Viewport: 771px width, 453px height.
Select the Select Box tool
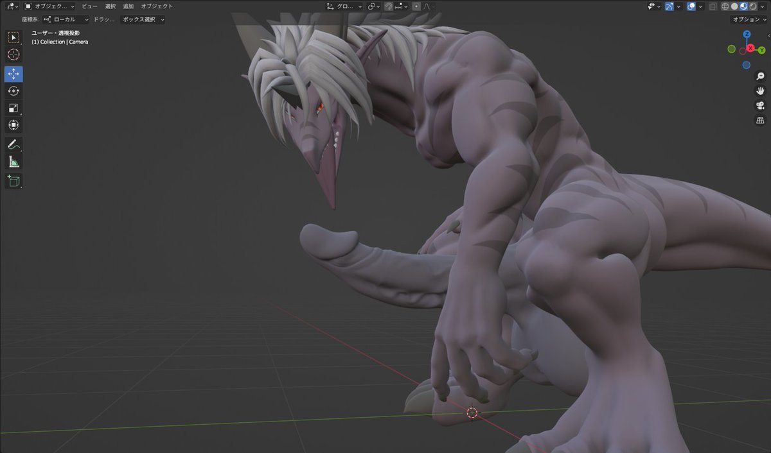(x=13, y=38)
